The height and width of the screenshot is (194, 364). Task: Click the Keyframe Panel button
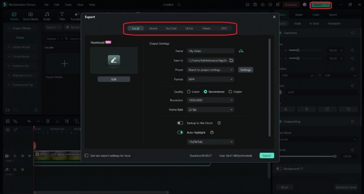tap(346, 187)
